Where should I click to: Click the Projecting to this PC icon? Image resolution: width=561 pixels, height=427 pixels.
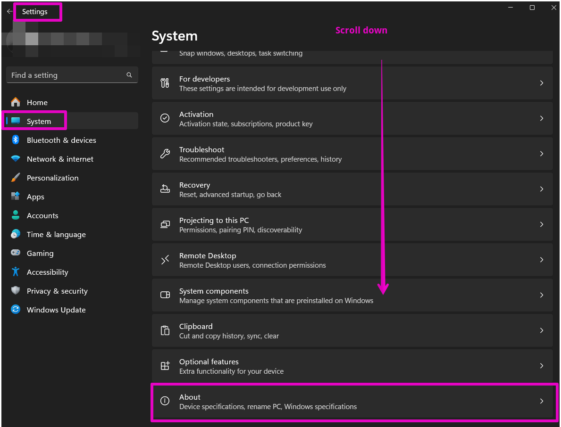[x=165, y=224]
